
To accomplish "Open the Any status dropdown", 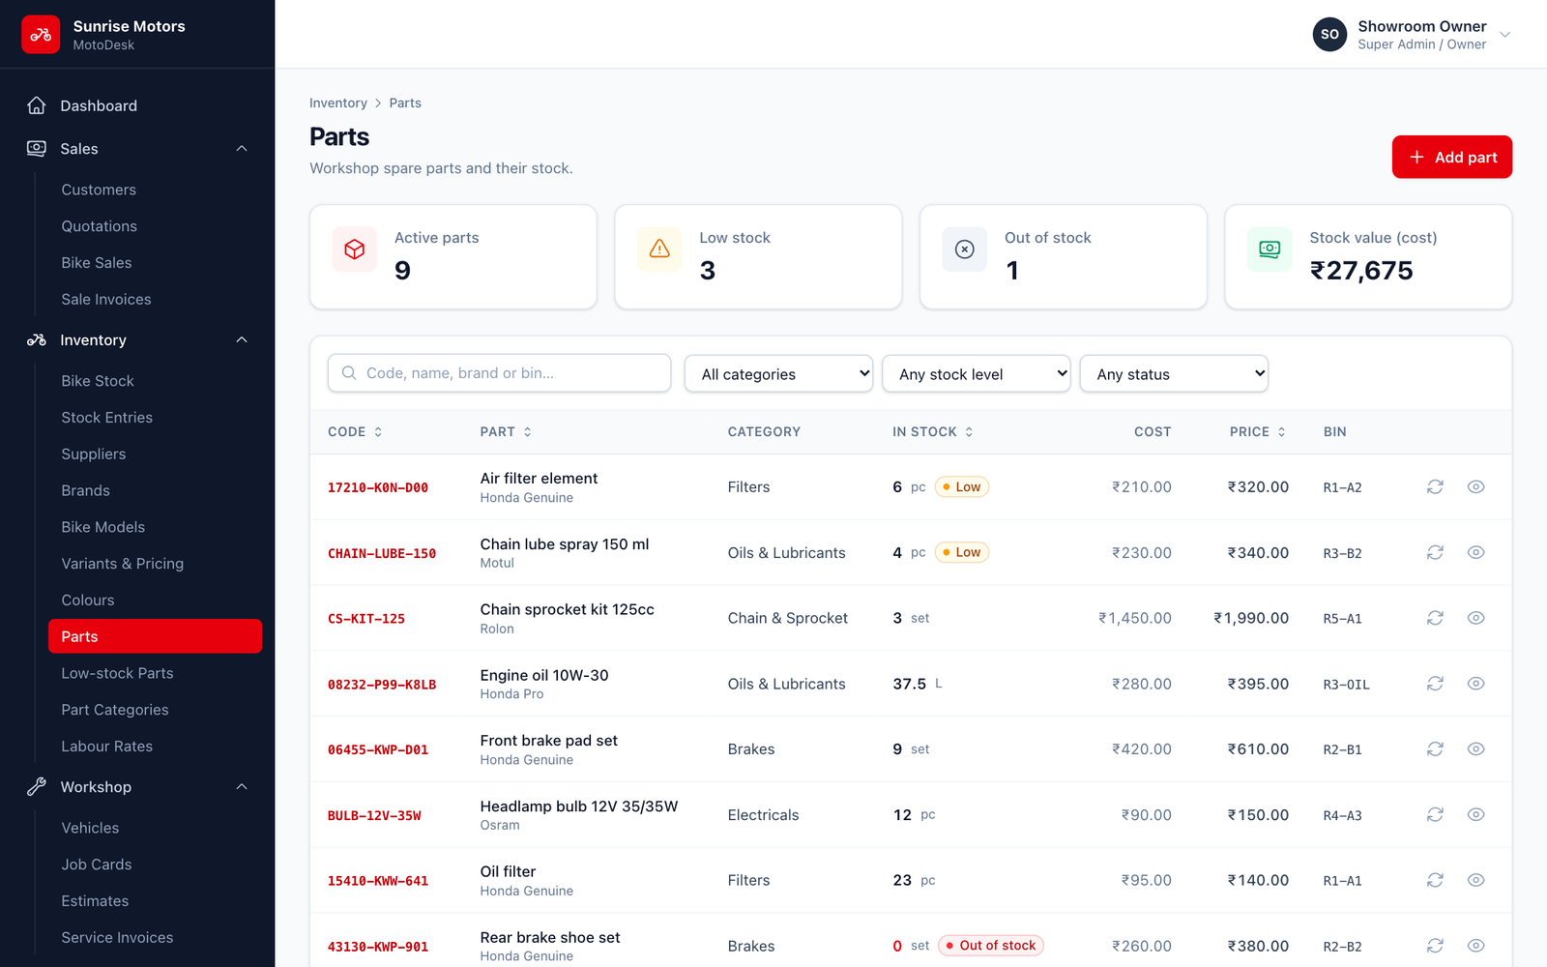I will [1174, 373].
